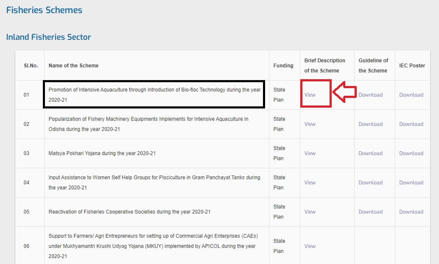The height and width of the screenshot is (264, 439).
Task: Download guideline for Women Self Help Groups scheme
Action: pyautogui.click(x=370, y=183)
